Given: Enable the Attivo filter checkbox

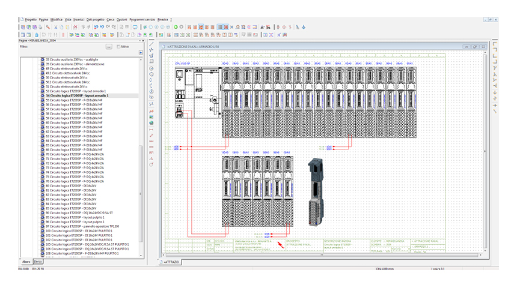Looking at the screenshot, I should click(x=118, y=47).
